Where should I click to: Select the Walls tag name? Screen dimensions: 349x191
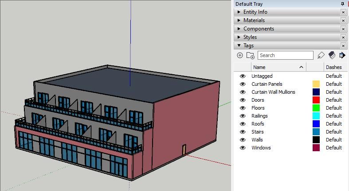(257, 140)
